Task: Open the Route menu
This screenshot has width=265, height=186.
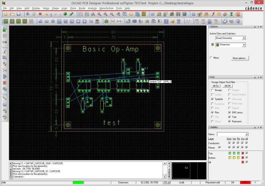Action: [x=82, y=8]
